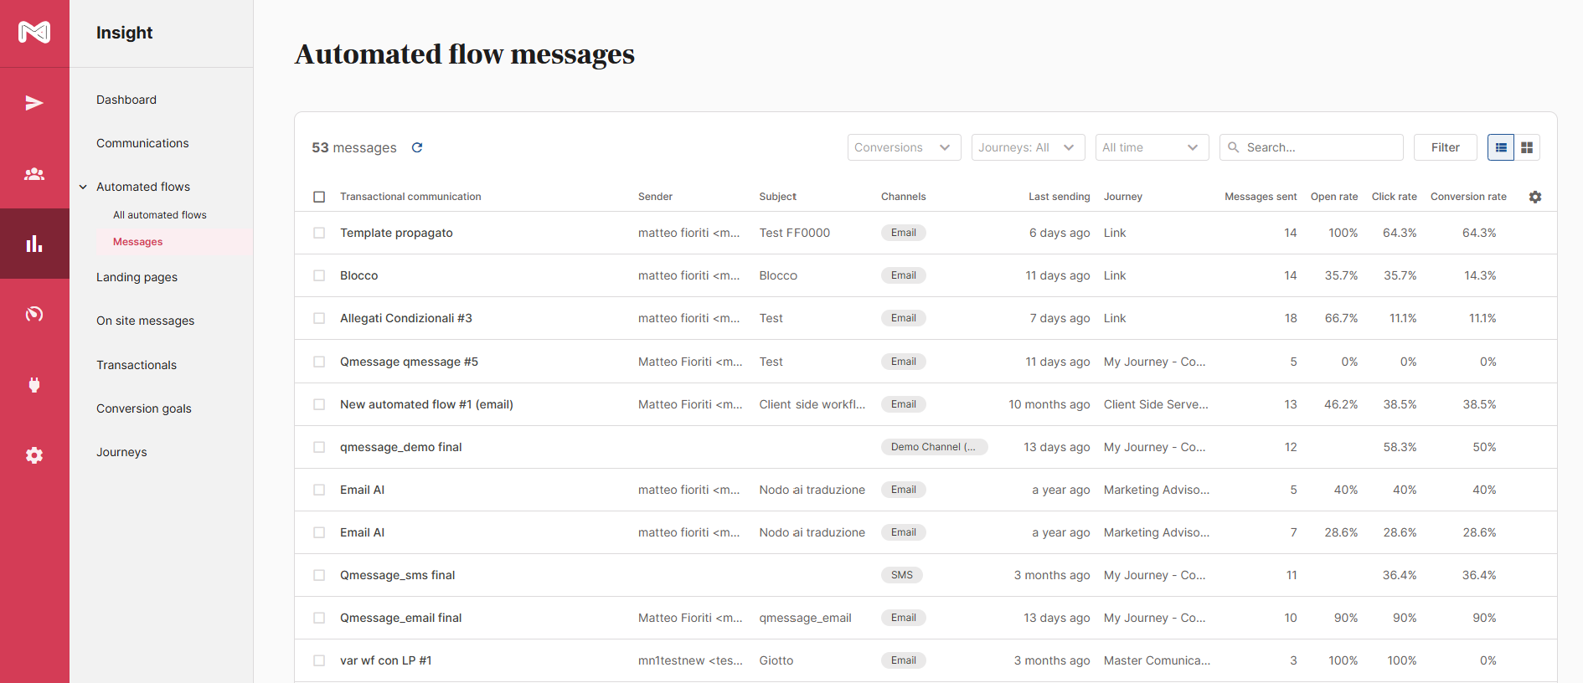Collapse the Automated flows menu section
Image resolution: width=1583 pixels, height=683 pixels.
point(84,187)
